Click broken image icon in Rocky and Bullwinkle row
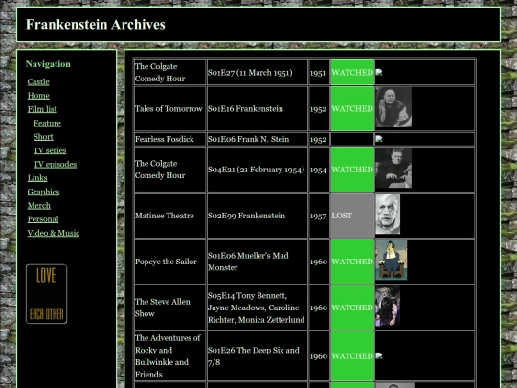517x388 pixels. click(379, 355)
